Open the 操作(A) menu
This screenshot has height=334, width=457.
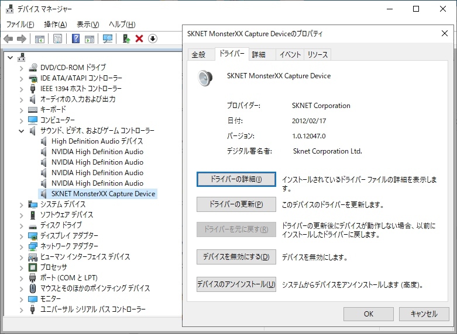coord(56,25)
